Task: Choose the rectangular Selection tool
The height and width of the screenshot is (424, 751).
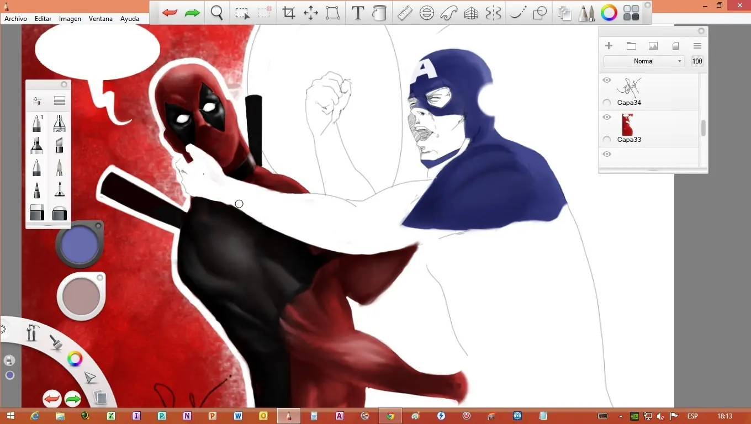Action: coord(242,13)
